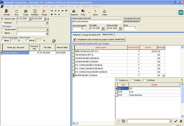
Task: Go to first record navigation arrow
Action: [x=52, y=11]
